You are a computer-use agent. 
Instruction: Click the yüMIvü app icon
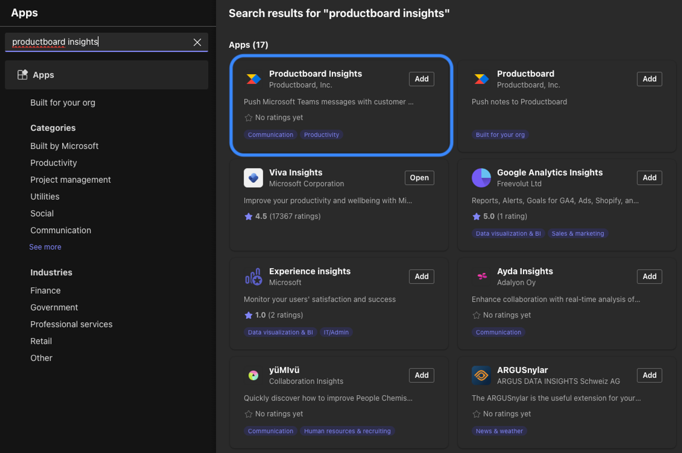point(253,375)
